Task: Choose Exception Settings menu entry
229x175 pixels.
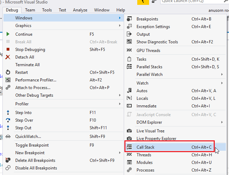Action: (175, 26)
